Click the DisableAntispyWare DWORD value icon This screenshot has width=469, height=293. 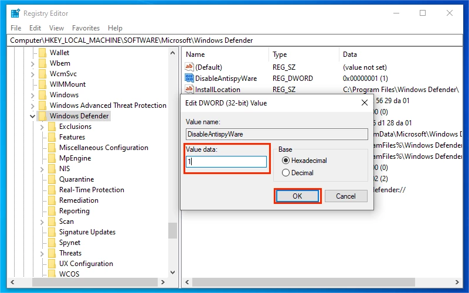189,78
